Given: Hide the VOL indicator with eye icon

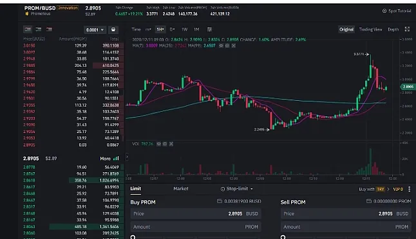Looking at the screenshot, I should (158, 144).
